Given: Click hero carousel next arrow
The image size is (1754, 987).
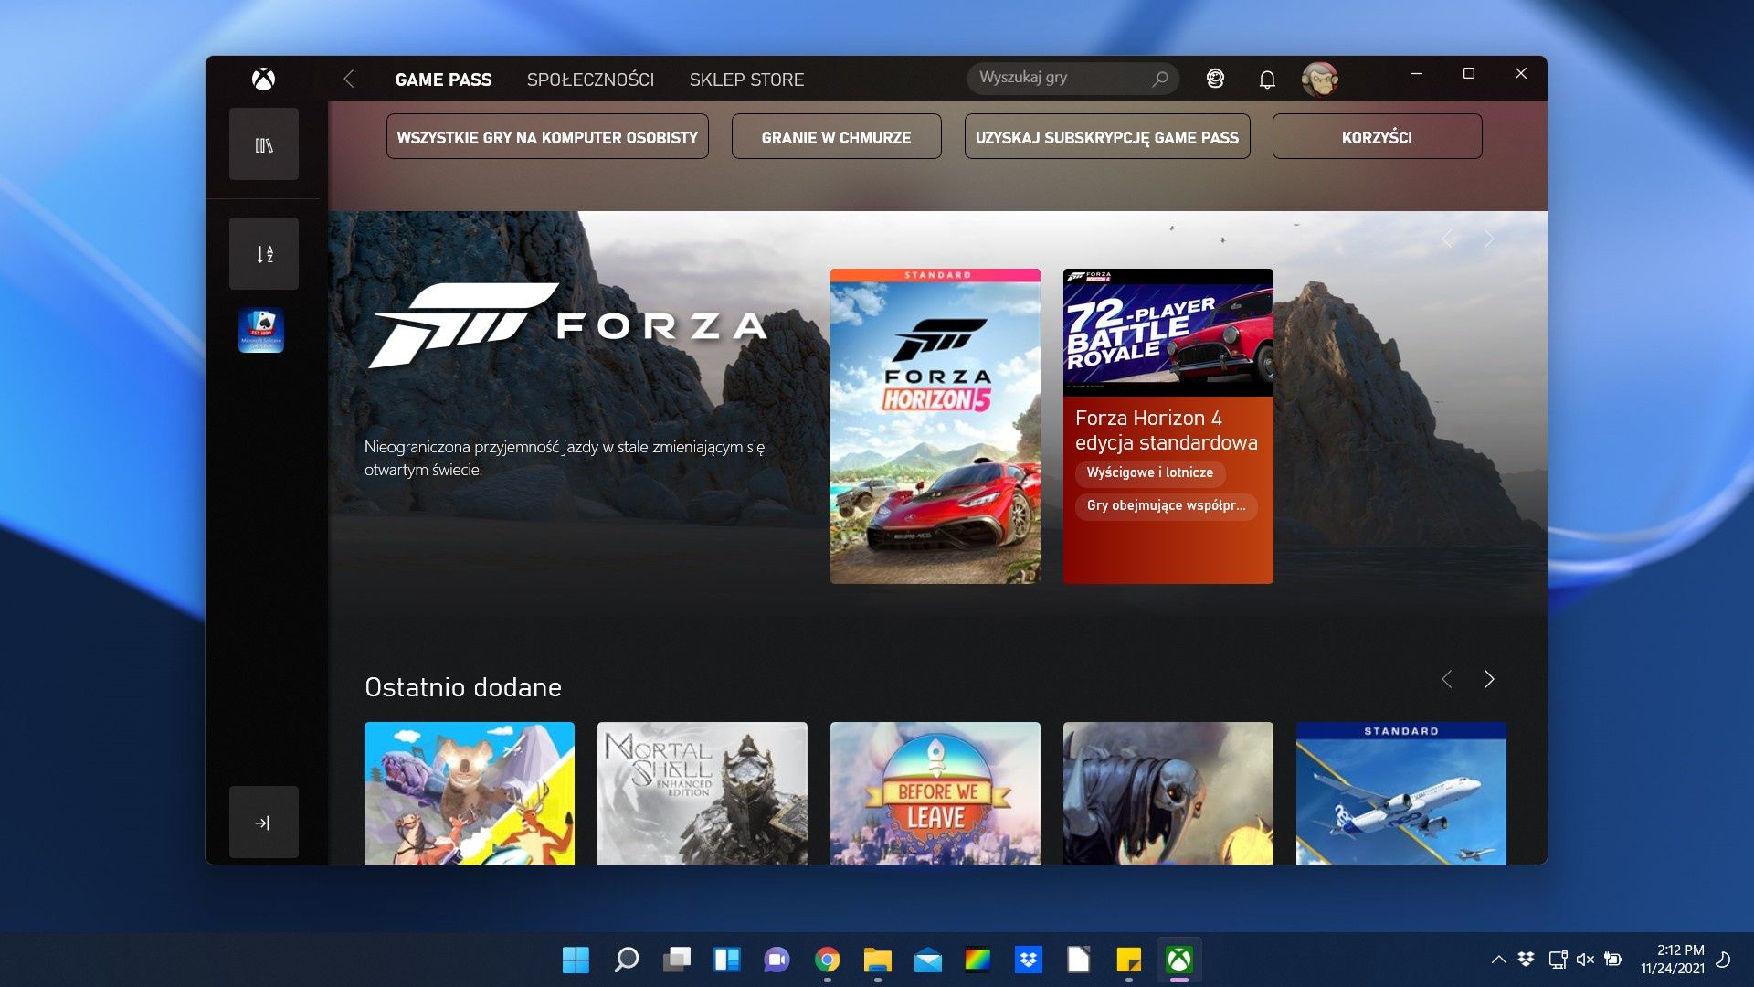Looking at the screenshot, I should 1489,239.
